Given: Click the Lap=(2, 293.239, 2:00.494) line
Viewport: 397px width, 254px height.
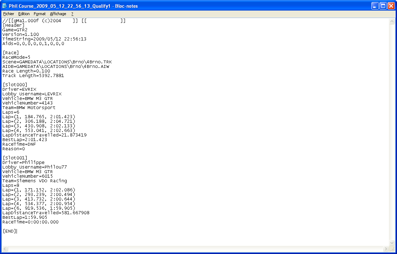Looking at the screenshot, I should [x=39, y=194].
